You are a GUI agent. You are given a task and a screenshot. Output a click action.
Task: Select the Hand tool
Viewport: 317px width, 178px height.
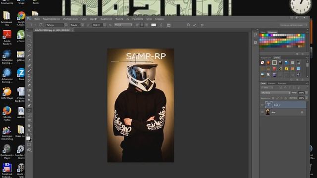pyautogui.click(x=29, y=126)
